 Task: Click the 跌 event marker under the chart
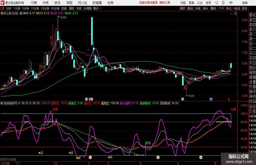(183, 99)
